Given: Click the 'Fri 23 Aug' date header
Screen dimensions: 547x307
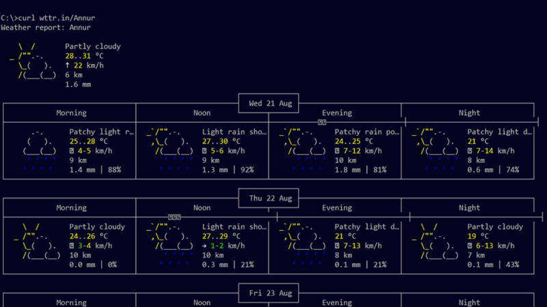Looking at the screenshot, I should coord(270,293).
